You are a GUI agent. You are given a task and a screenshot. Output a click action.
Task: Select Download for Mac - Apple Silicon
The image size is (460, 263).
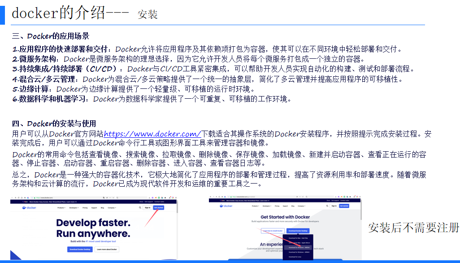(299, 243)
